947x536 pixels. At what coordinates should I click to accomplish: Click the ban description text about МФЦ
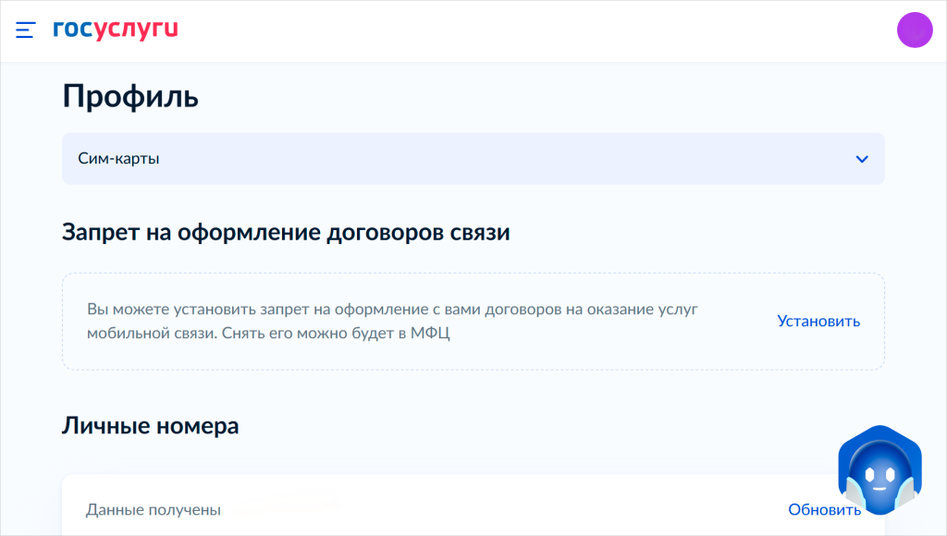pyautogui.click(x=392, y=321)
